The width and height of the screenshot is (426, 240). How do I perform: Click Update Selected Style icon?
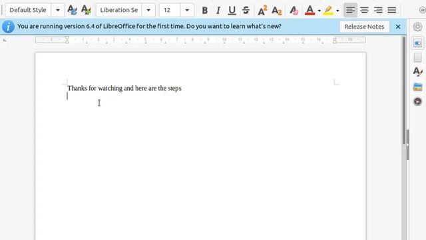click(72, 10)
